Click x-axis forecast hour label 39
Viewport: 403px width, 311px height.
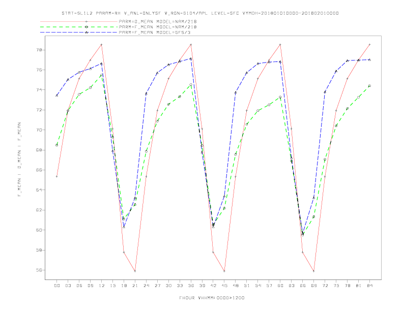click(202, 286)
